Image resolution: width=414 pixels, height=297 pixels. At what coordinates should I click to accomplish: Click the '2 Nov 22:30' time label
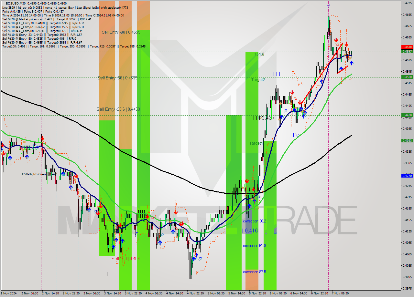click(71, 293)
